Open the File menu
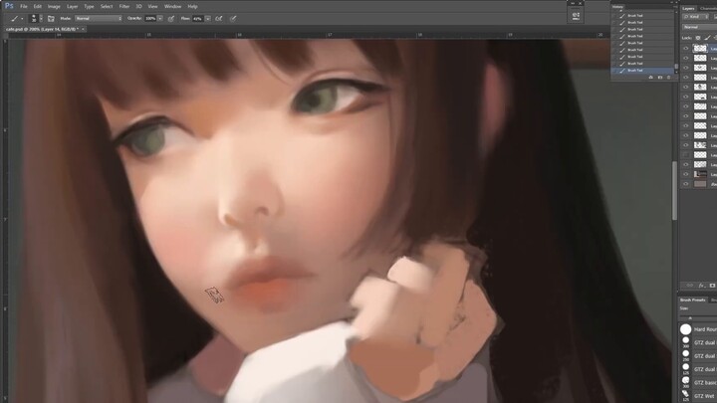 click(x=24, y=6)
